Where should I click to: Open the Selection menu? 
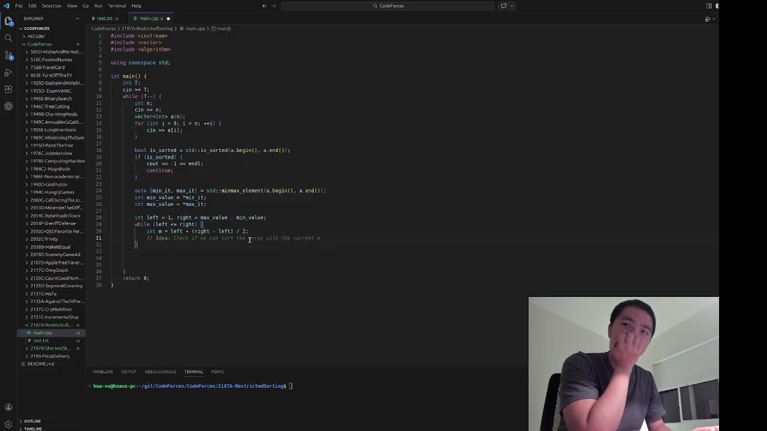[x=52, y=6]
